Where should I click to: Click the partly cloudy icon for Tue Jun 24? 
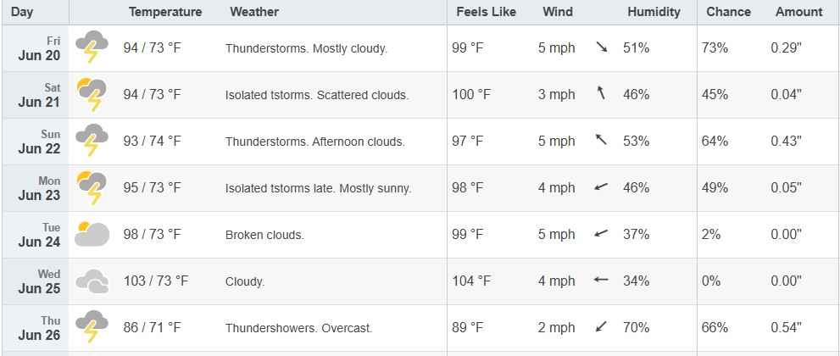(x=92, y=234)
